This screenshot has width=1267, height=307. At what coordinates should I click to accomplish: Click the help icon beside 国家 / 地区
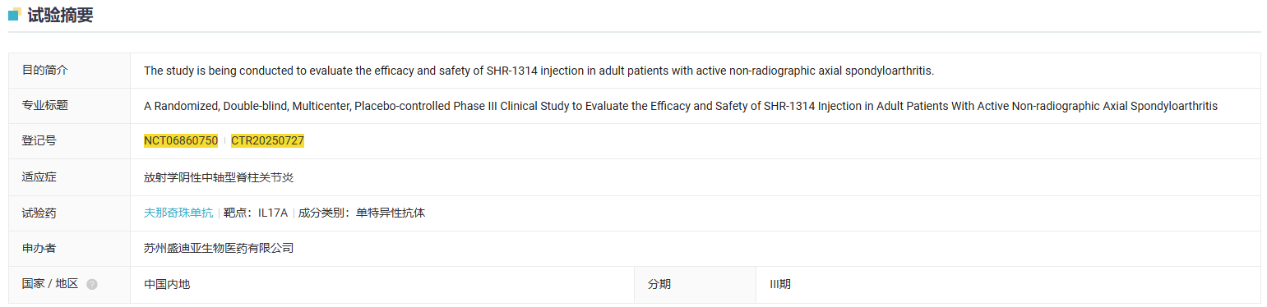coord(92,284)
